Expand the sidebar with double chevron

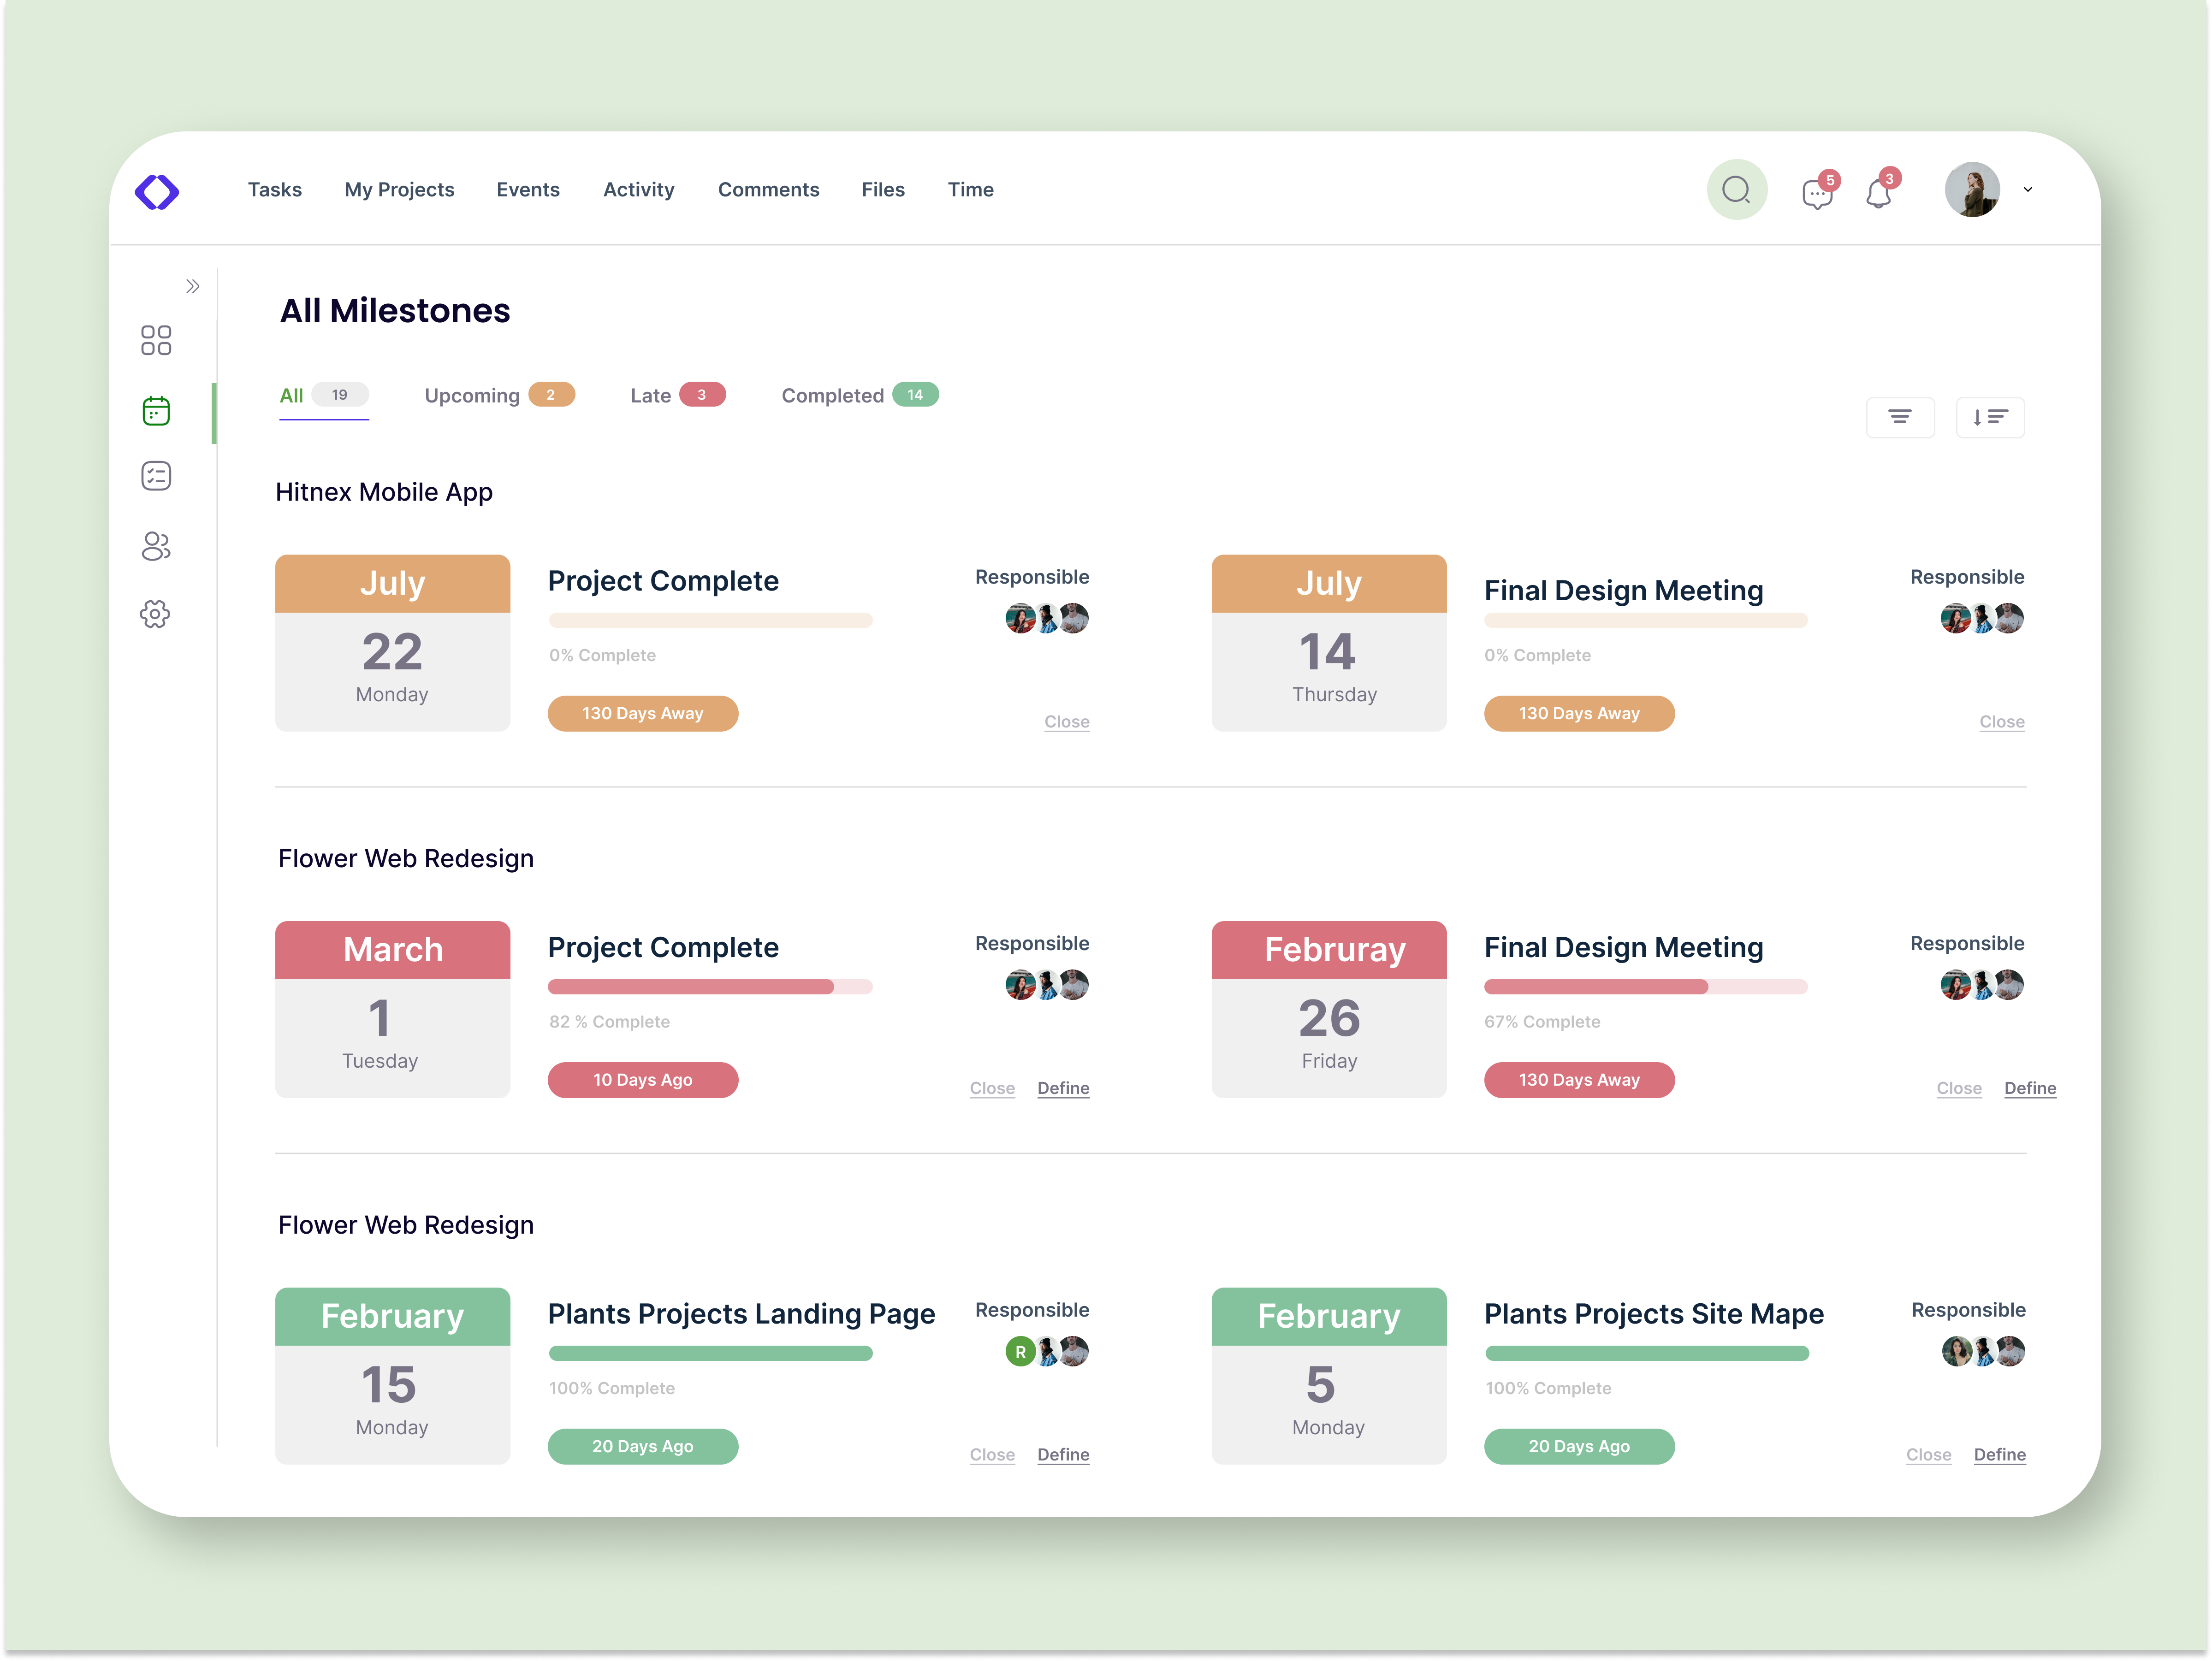pyautogui.click(x=193, y=287)
